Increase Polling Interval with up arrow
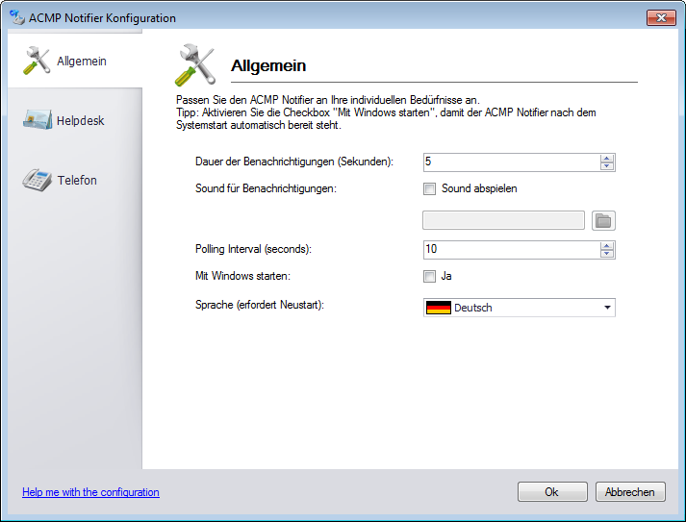 tap(606, 245)
